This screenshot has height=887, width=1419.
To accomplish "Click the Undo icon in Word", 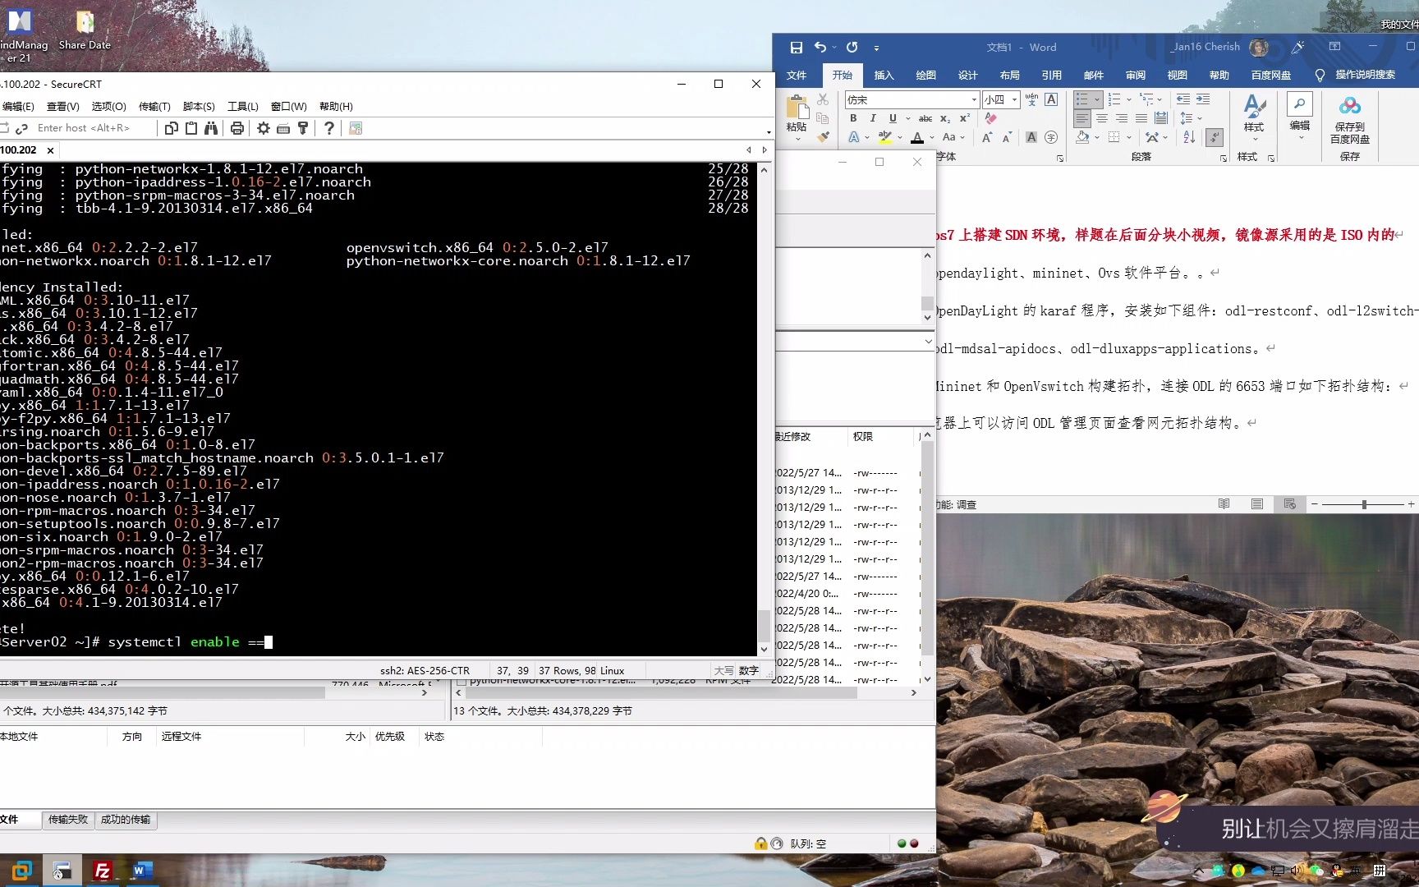I will click(820, 48).
